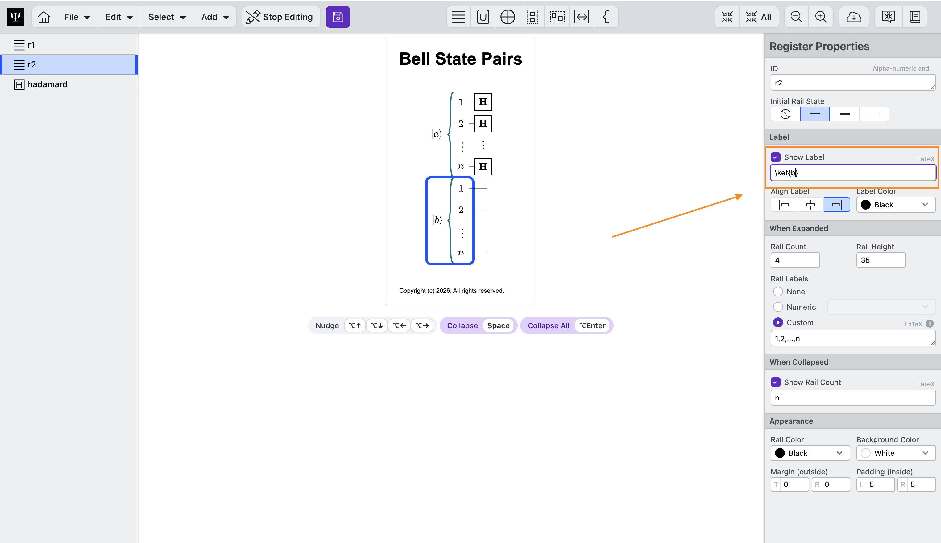Click the crossed-circle target icon
Screen dimensions: 941x543
click(507, 17)
